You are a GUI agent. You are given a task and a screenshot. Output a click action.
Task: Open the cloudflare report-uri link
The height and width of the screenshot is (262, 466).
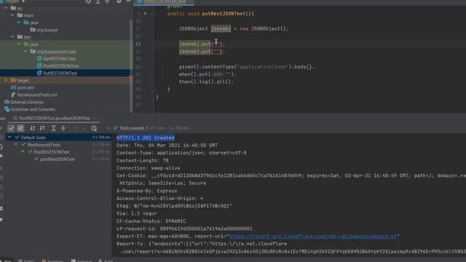[x=312, y=237]
